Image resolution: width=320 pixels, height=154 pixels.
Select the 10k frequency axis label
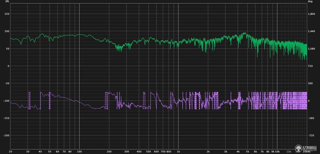click(x=277, y=152)
